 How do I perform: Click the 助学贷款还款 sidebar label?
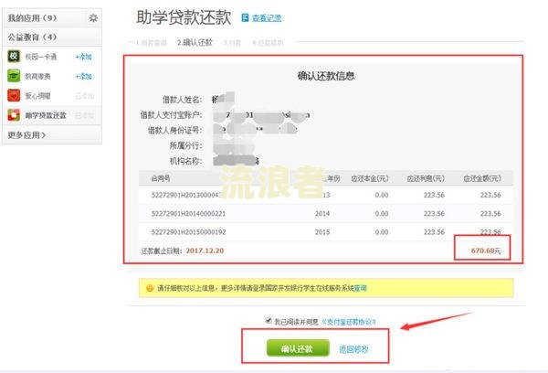(x=46, y=115)
